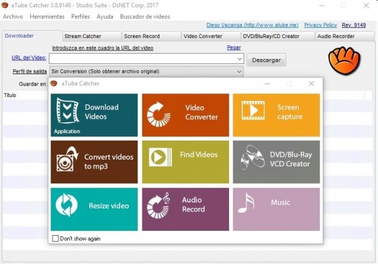Minimize the aTube Catcher start dialog

tap(267, 83)
